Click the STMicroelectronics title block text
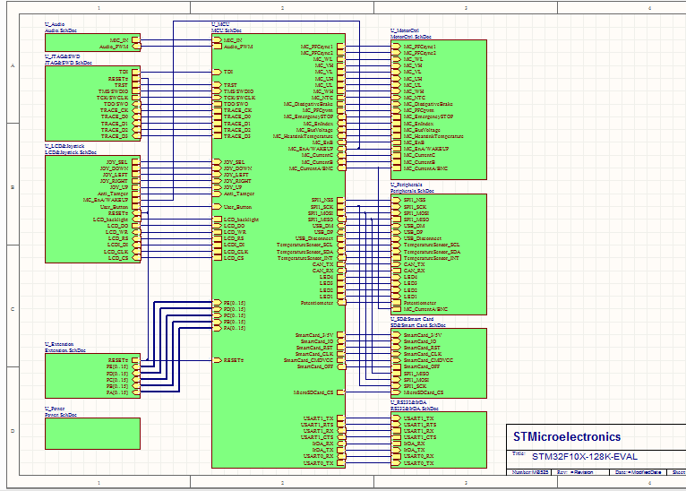686x491 pixels. click(x=567, y=437)
